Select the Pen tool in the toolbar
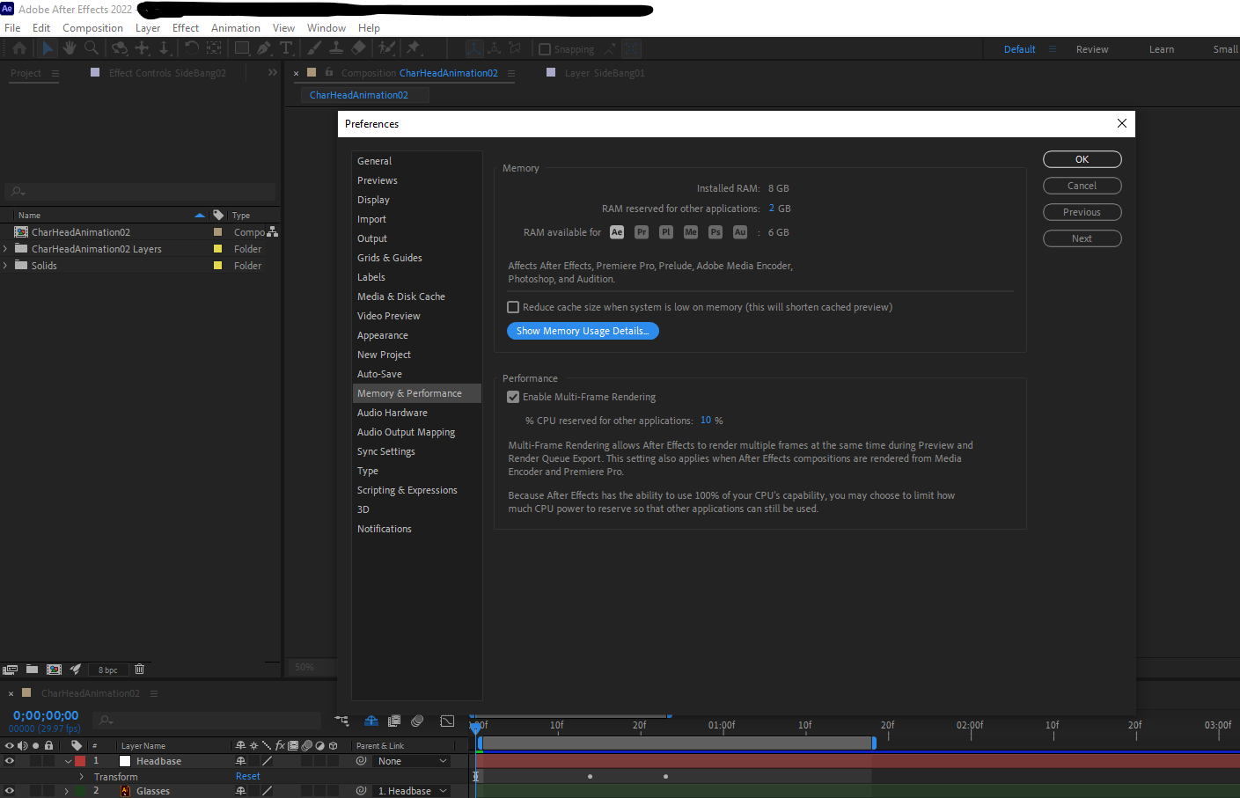The width and height of the screenshot is (1240, 798). [265, 48]
